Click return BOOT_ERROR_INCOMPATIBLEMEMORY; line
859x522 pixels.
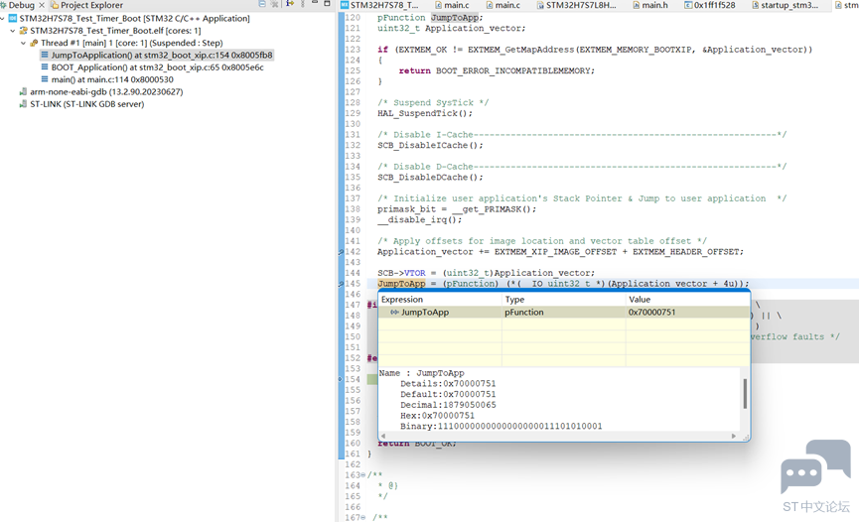pyautogui.click(x=497, y=70)
